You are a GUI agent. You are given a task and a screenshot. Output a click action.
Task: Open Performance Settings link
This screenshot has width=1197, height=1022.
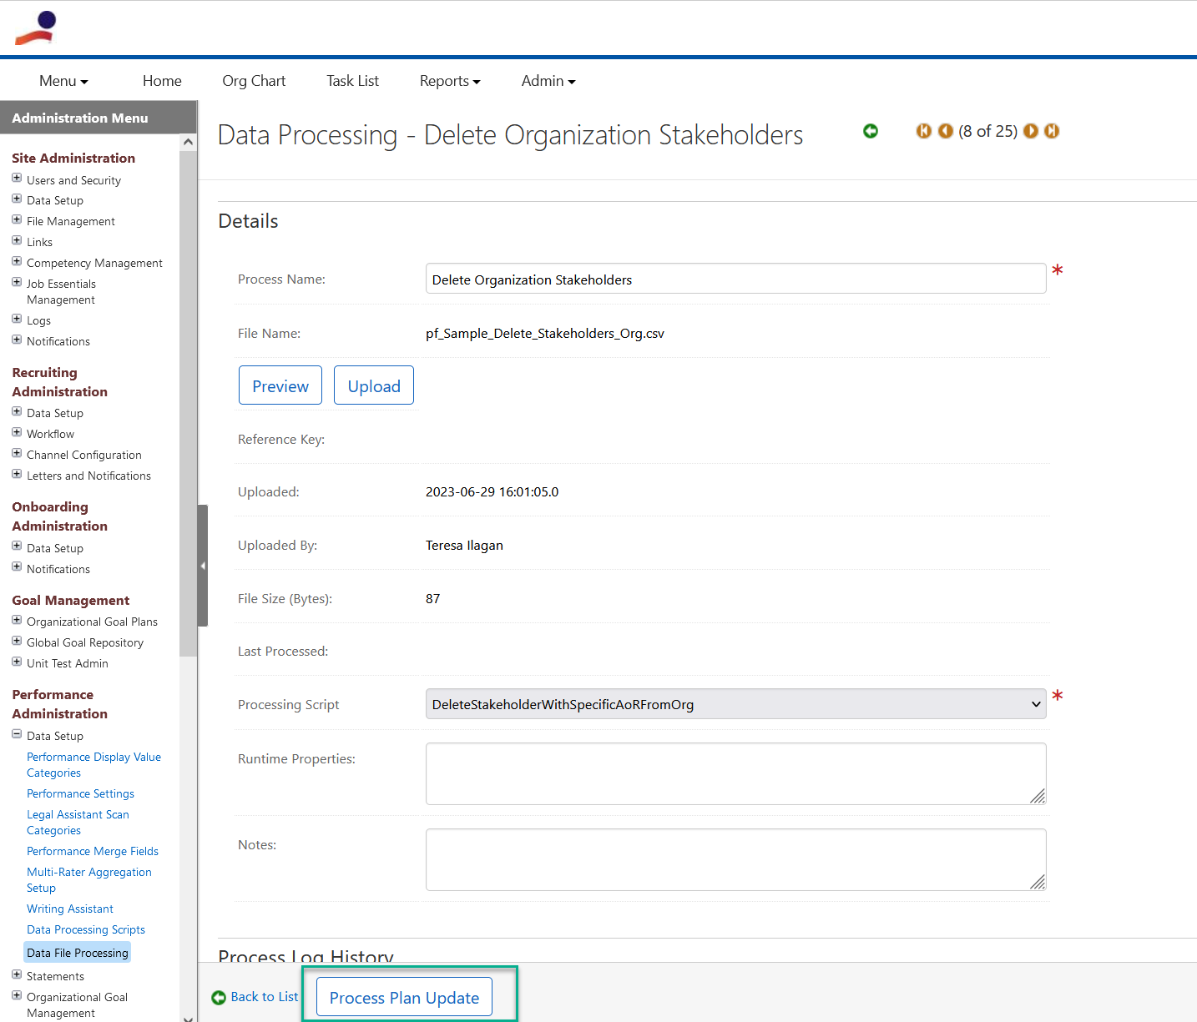tap(80, 793)
